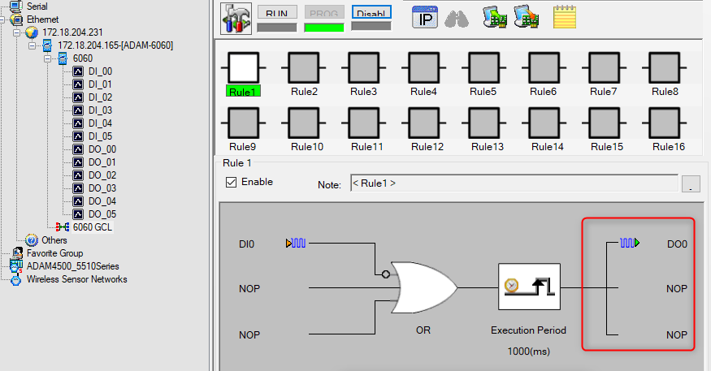Viewport: 711px width, 371px height.
Task: Collapse the 172.18.204.165-[ADAM-6060] node
Action: [x=33, y=45]
